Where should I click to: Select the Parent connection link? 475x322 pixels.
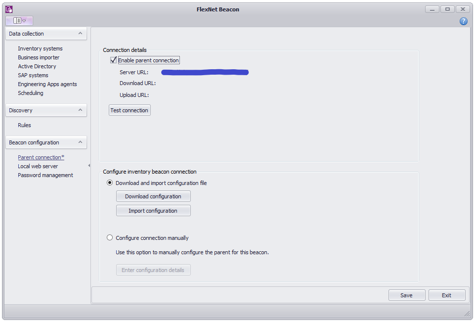click(41, 157)
